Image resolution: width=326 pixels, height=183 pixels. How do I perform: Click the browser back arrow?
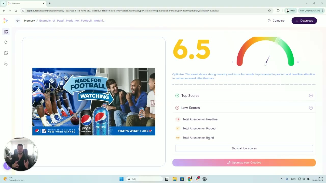click(x=4, y=11)
